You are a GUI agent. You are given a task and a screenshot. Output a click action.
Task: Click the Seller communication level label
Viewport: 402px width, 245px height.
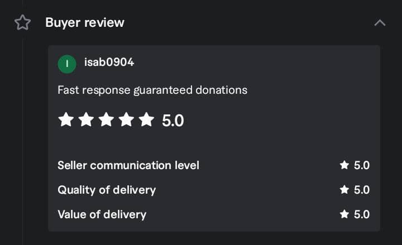click(128, 165)
